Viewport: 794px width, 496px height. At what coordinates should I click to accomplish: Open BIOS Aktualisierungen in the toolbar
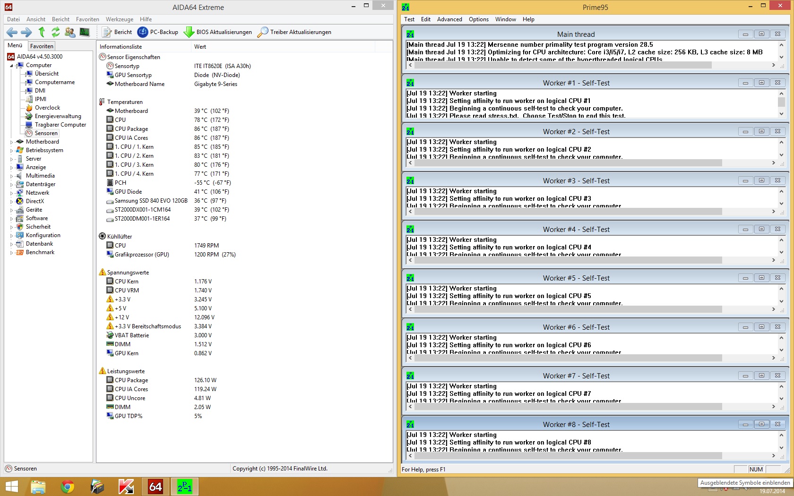[218, 32]
